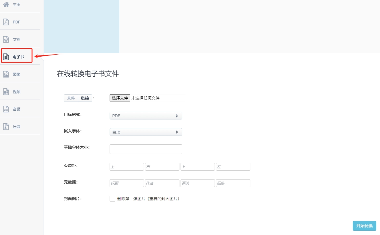The width and height of the screenshot is (380, 235).
Task: Focus the 基础字体大小 input field
Action: point(146,149)
